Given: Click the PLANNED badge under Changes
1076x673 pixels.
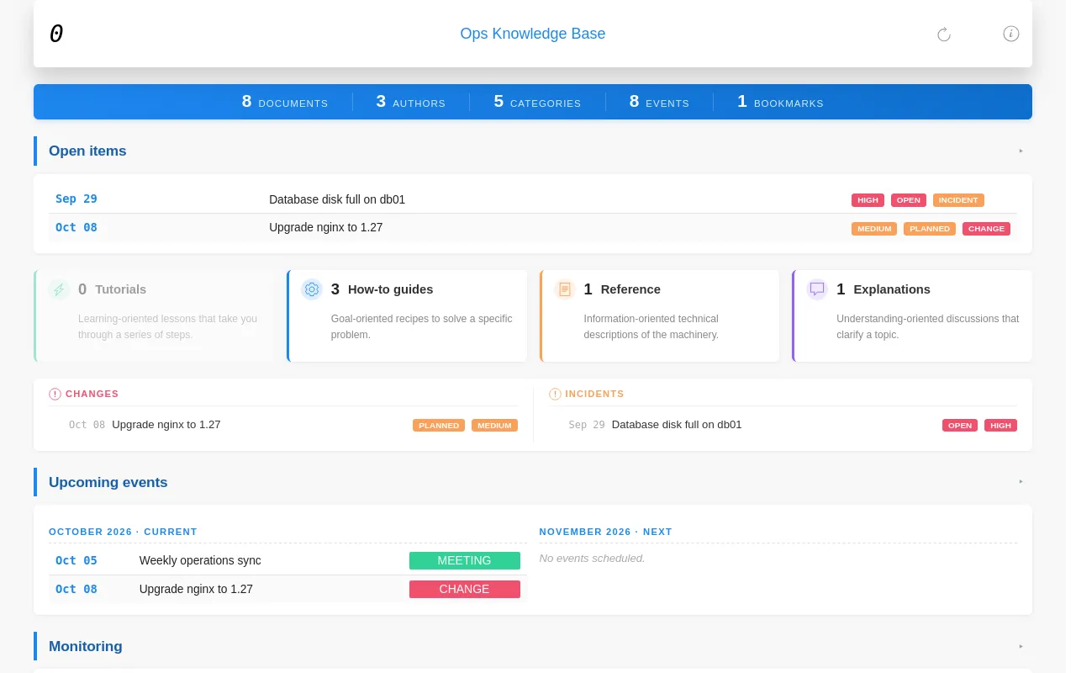Looking at the screenshot, I should [x=439, y=426].
